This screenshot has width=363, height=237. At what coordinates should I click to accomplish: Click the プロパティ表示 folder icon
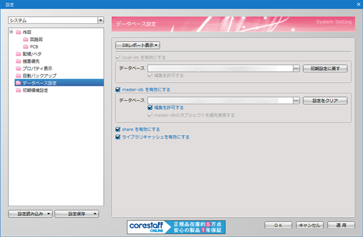(18, 69)
